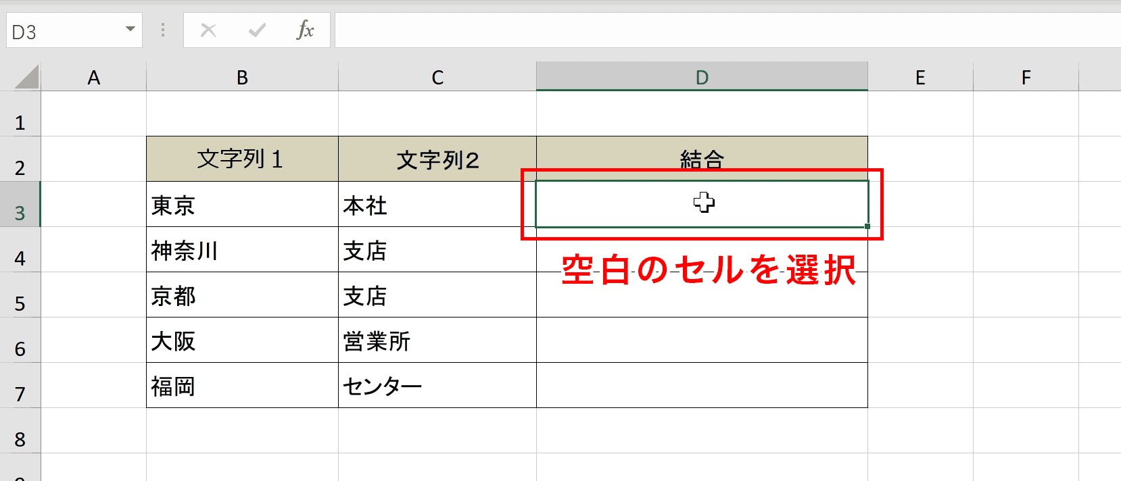Select the cell containing 東京
The image size is (1121, 481).
tap(242, 205)
